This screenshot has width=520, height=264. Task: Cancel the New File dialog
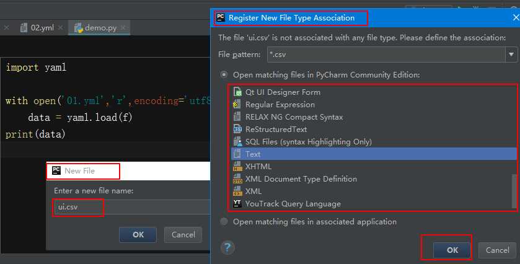tap(183, 234)
